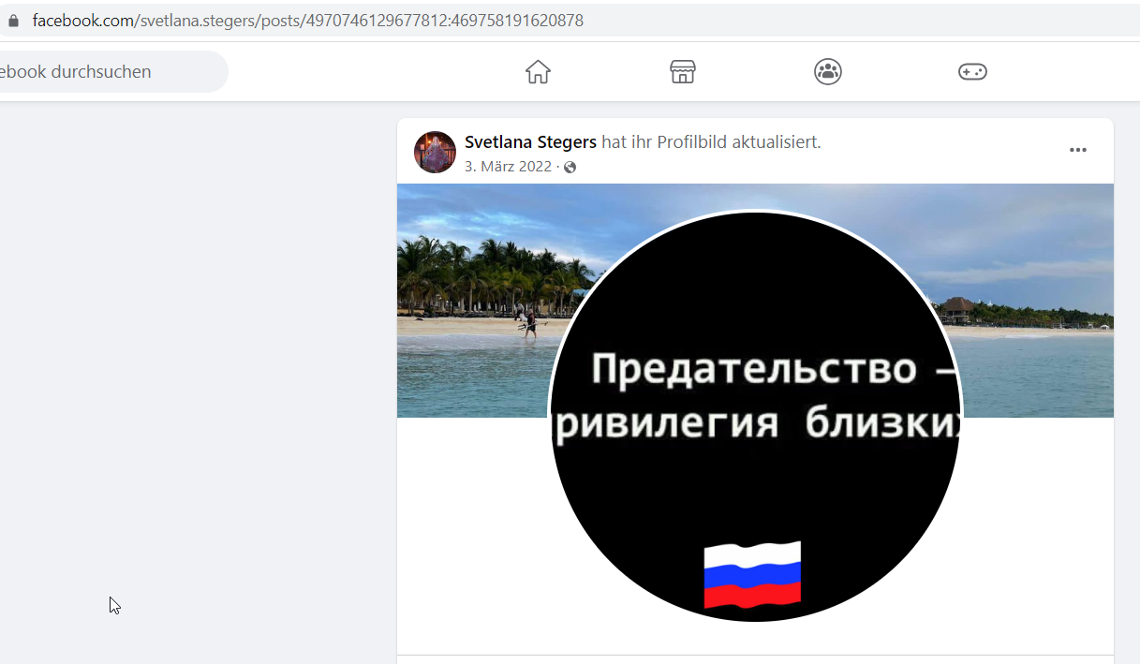The height and width of the screenshot is (664, 1140).
Task: Click the 'hat ihr Profilbild aktualisiert' text
Action: coord(711,142)
